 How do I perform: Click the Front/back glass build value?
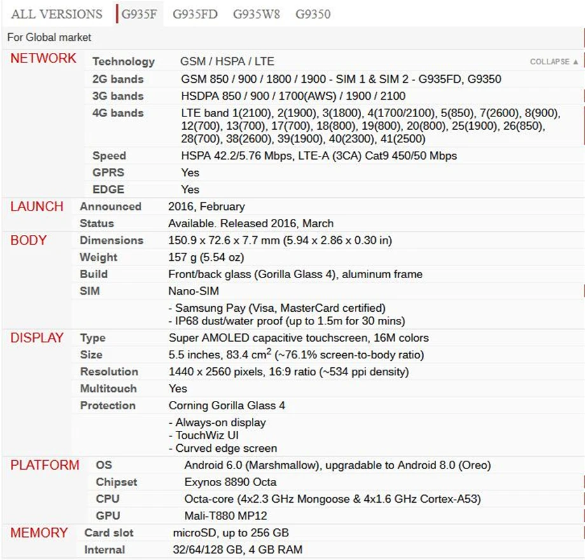(x=295, y=274)
